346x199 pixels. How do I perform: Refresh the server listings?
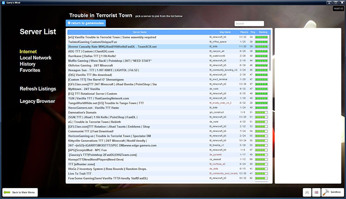[x=38, y=89]
